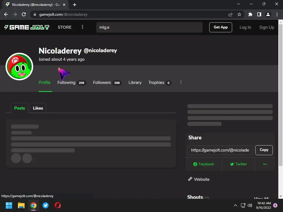Open the notification badge showing 4

275,205
